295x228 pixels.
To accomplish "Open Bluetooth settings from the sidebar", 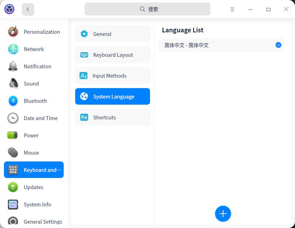I will coord(35,101).
